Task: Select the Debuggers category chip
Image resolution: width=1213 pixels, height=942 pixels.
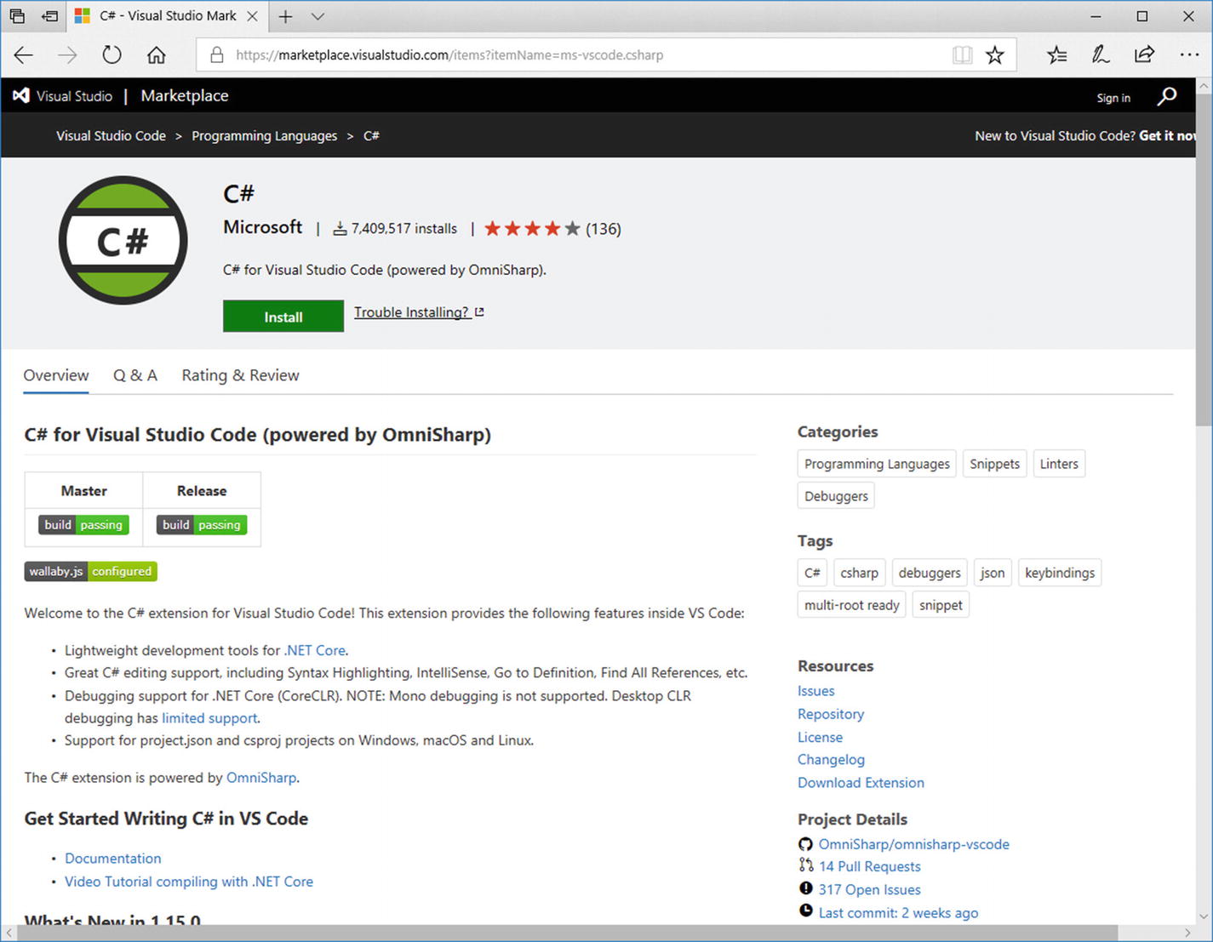Action: [836, 496]
